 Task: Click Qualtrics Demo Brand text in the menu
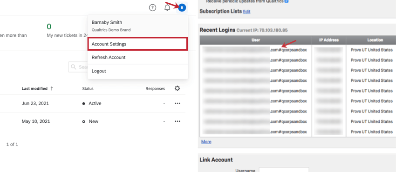tap(111, 30)
